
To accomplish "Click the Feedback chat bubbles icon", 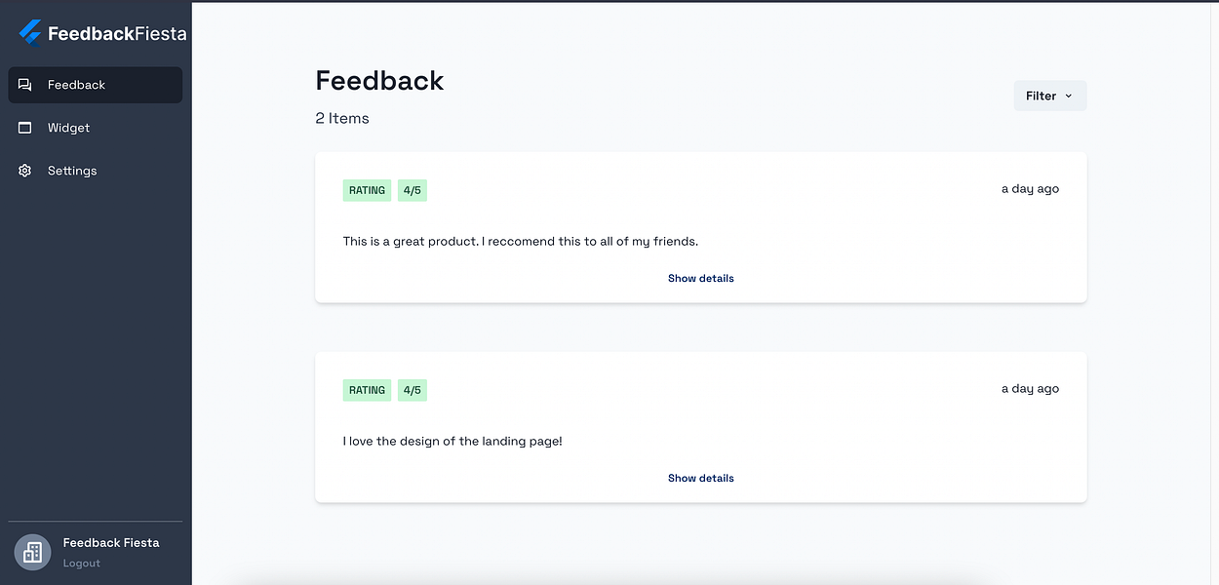I will [x=25, y=85].
